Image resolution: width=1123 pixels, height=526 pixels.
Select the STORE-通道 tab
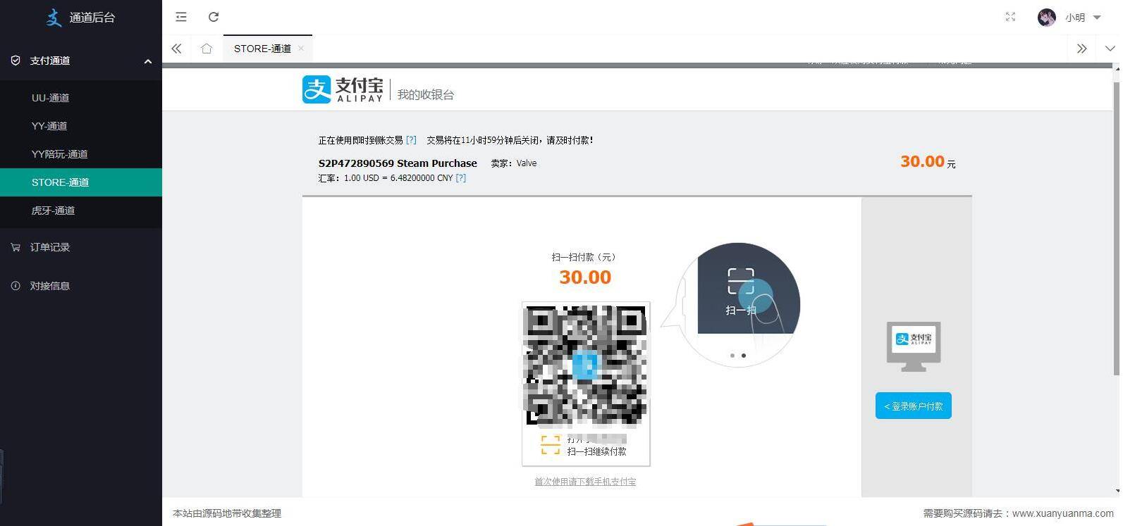tap(262, 49)
